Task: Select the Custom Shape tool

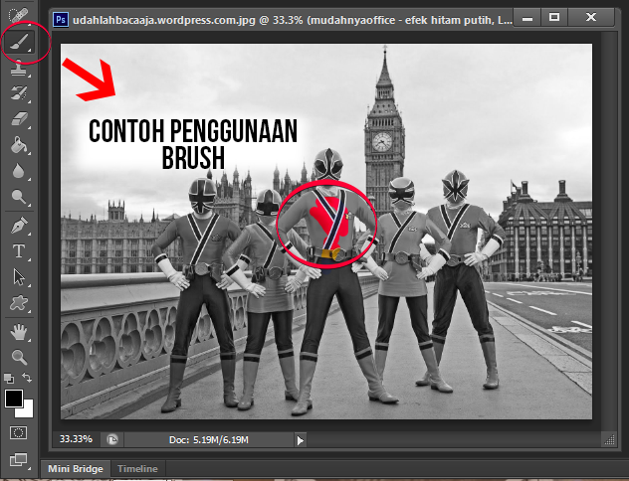Action: 19,303
